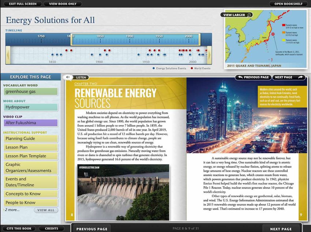Open the bookshelf
311x232 pixels.
pos(288,4)
